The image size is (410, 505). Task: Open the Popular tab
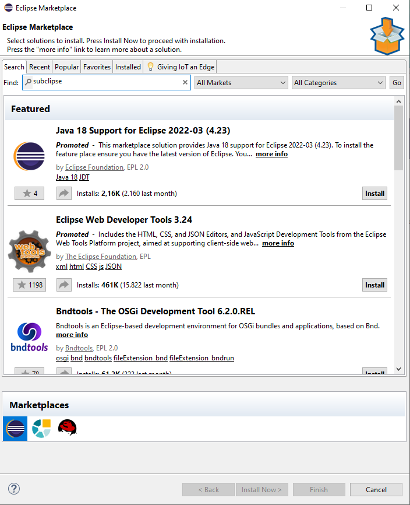click(x=66, y=66)
